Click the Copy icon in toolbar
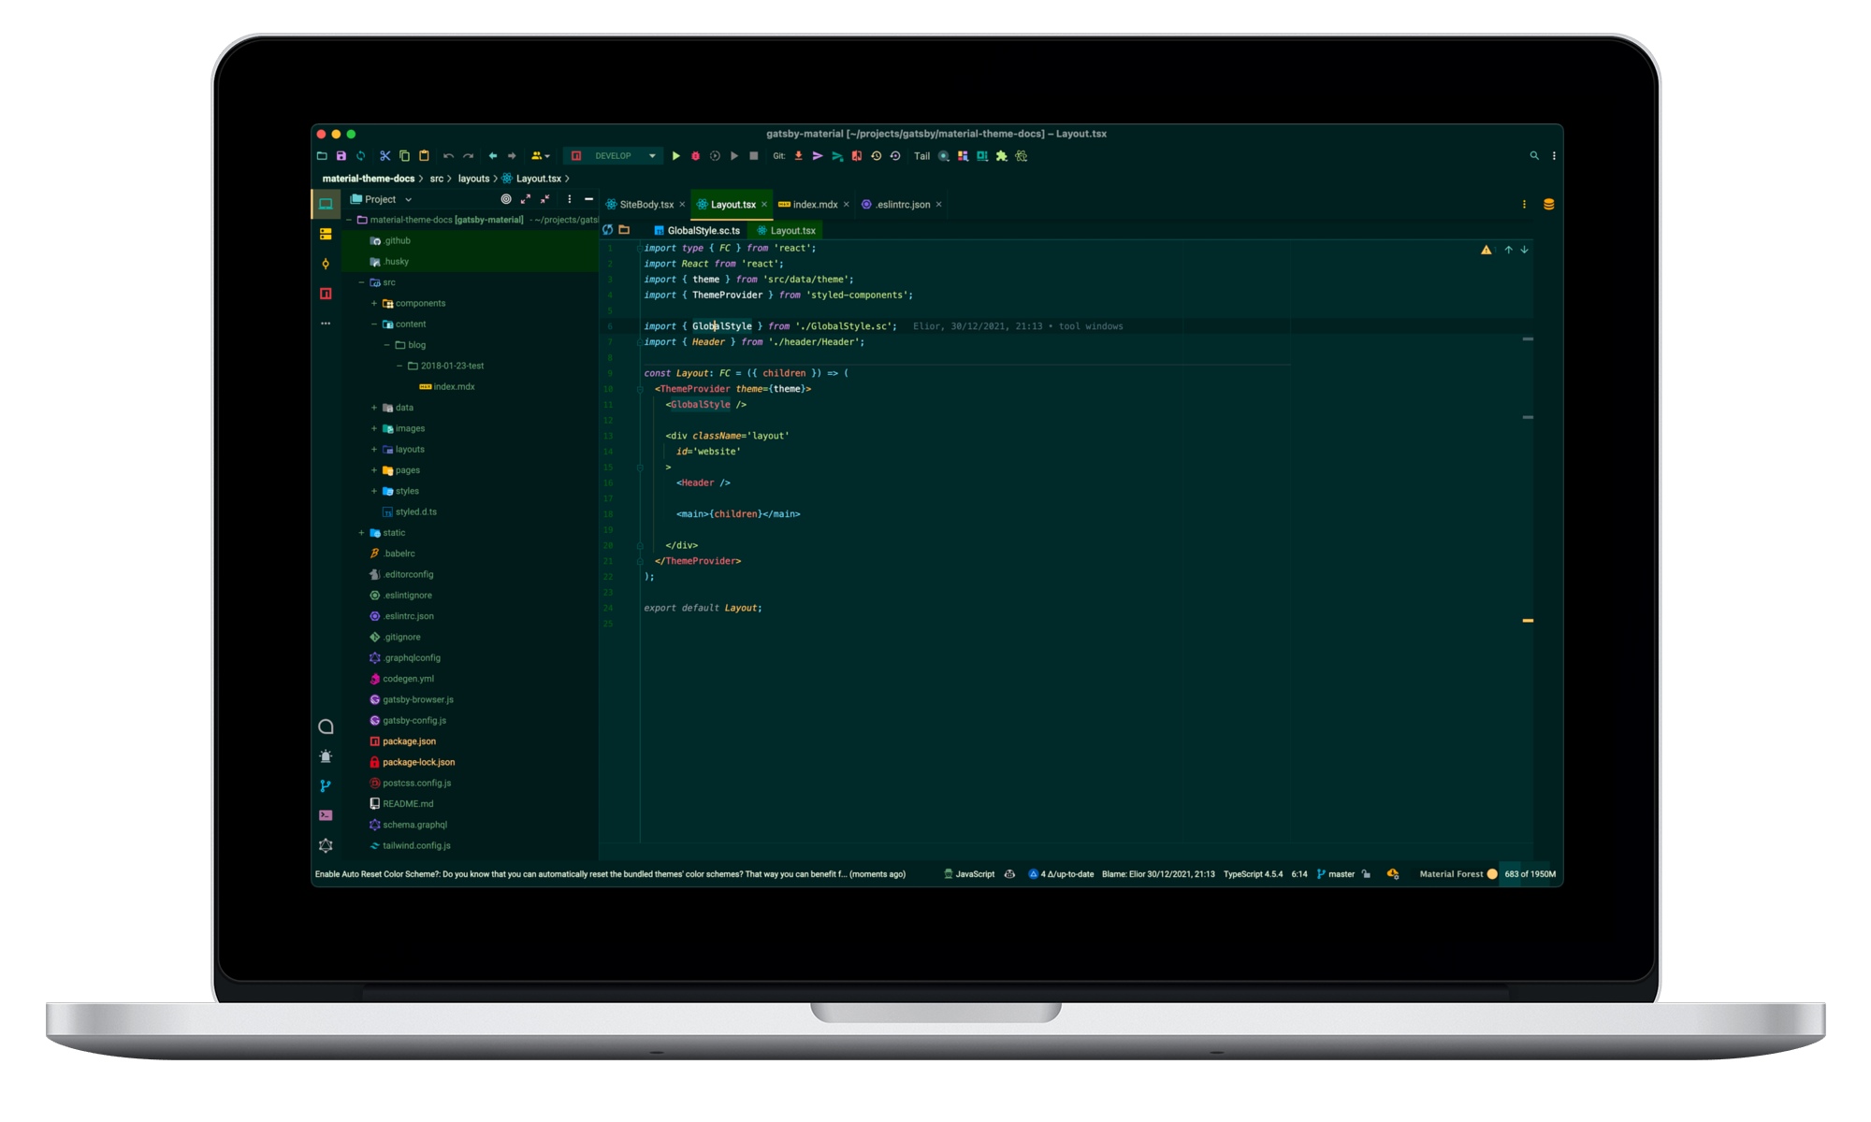The image size is (1871, 1122). (404, 156)
